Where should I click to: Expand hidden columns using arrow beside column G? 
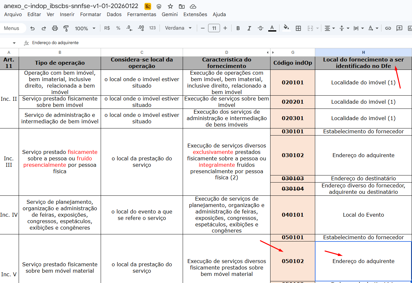click(x=273, y=52)
